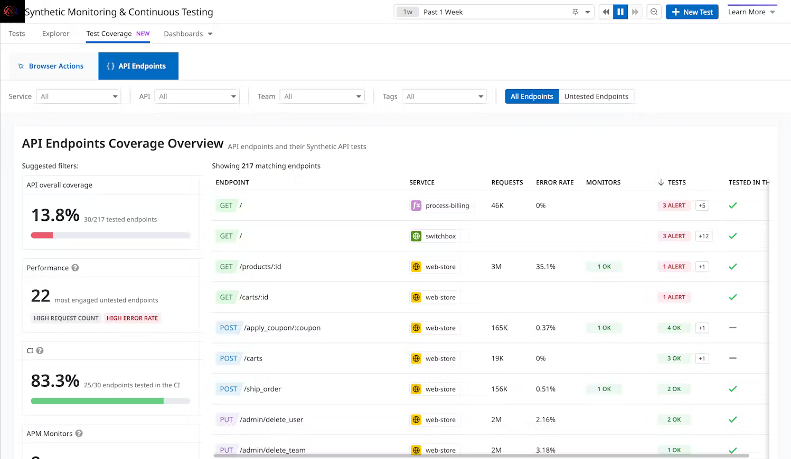This screenshot has width=791, height=459.
Task: Click the horizontal scrollbar under the table
Action: [481, 455]
